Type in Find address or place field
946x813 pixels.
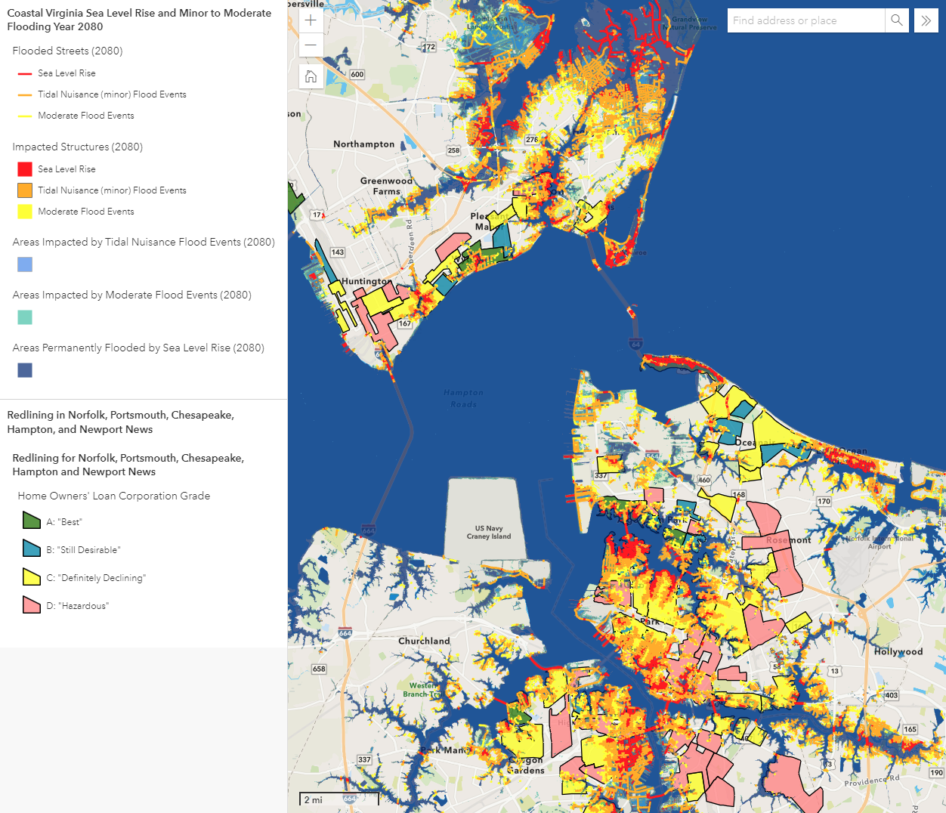[x=805, y=20]
